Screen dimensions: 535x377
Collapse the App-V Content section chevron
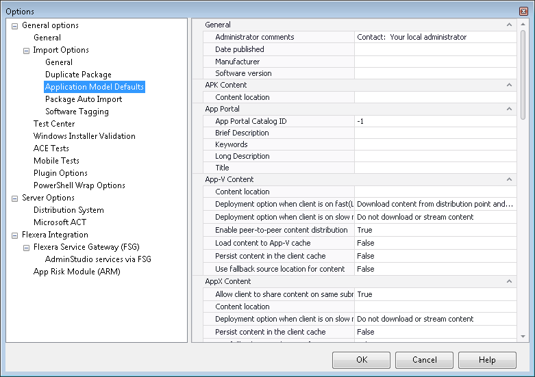coord(509,179)
